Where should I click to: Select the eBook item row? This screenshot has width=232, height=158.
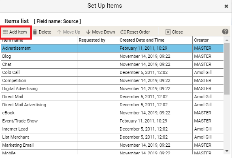(x=112, y=113)
